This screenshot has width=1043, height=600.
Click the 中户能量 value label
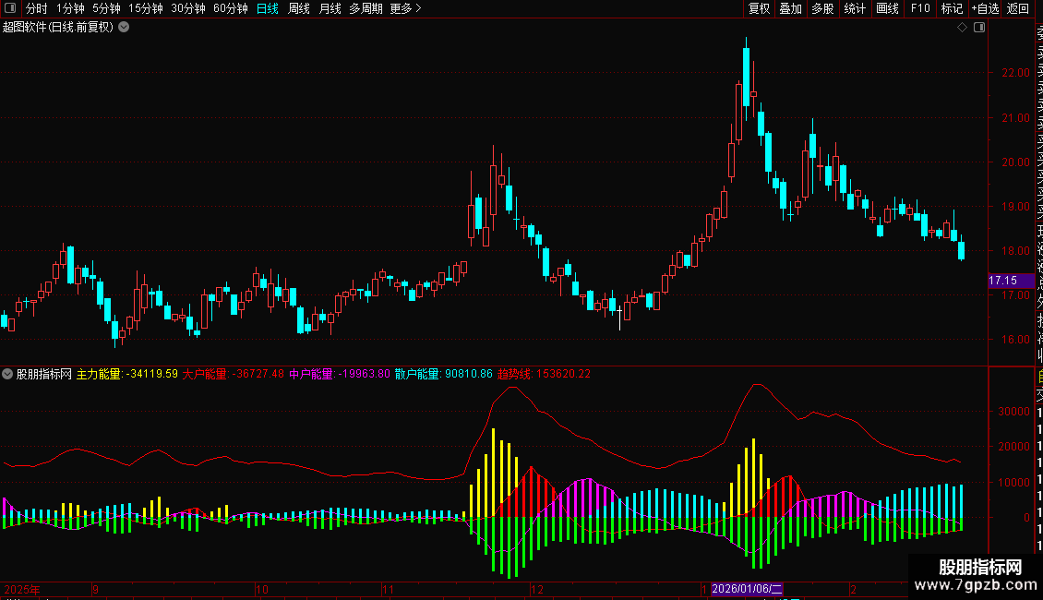click(340, 374)
